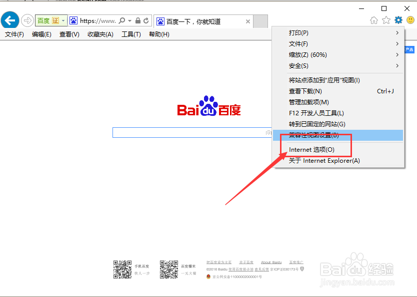Choose 将站点添加到"应用"视图(I)
This screenshot has width=417, height=297.
click(338, 80)
